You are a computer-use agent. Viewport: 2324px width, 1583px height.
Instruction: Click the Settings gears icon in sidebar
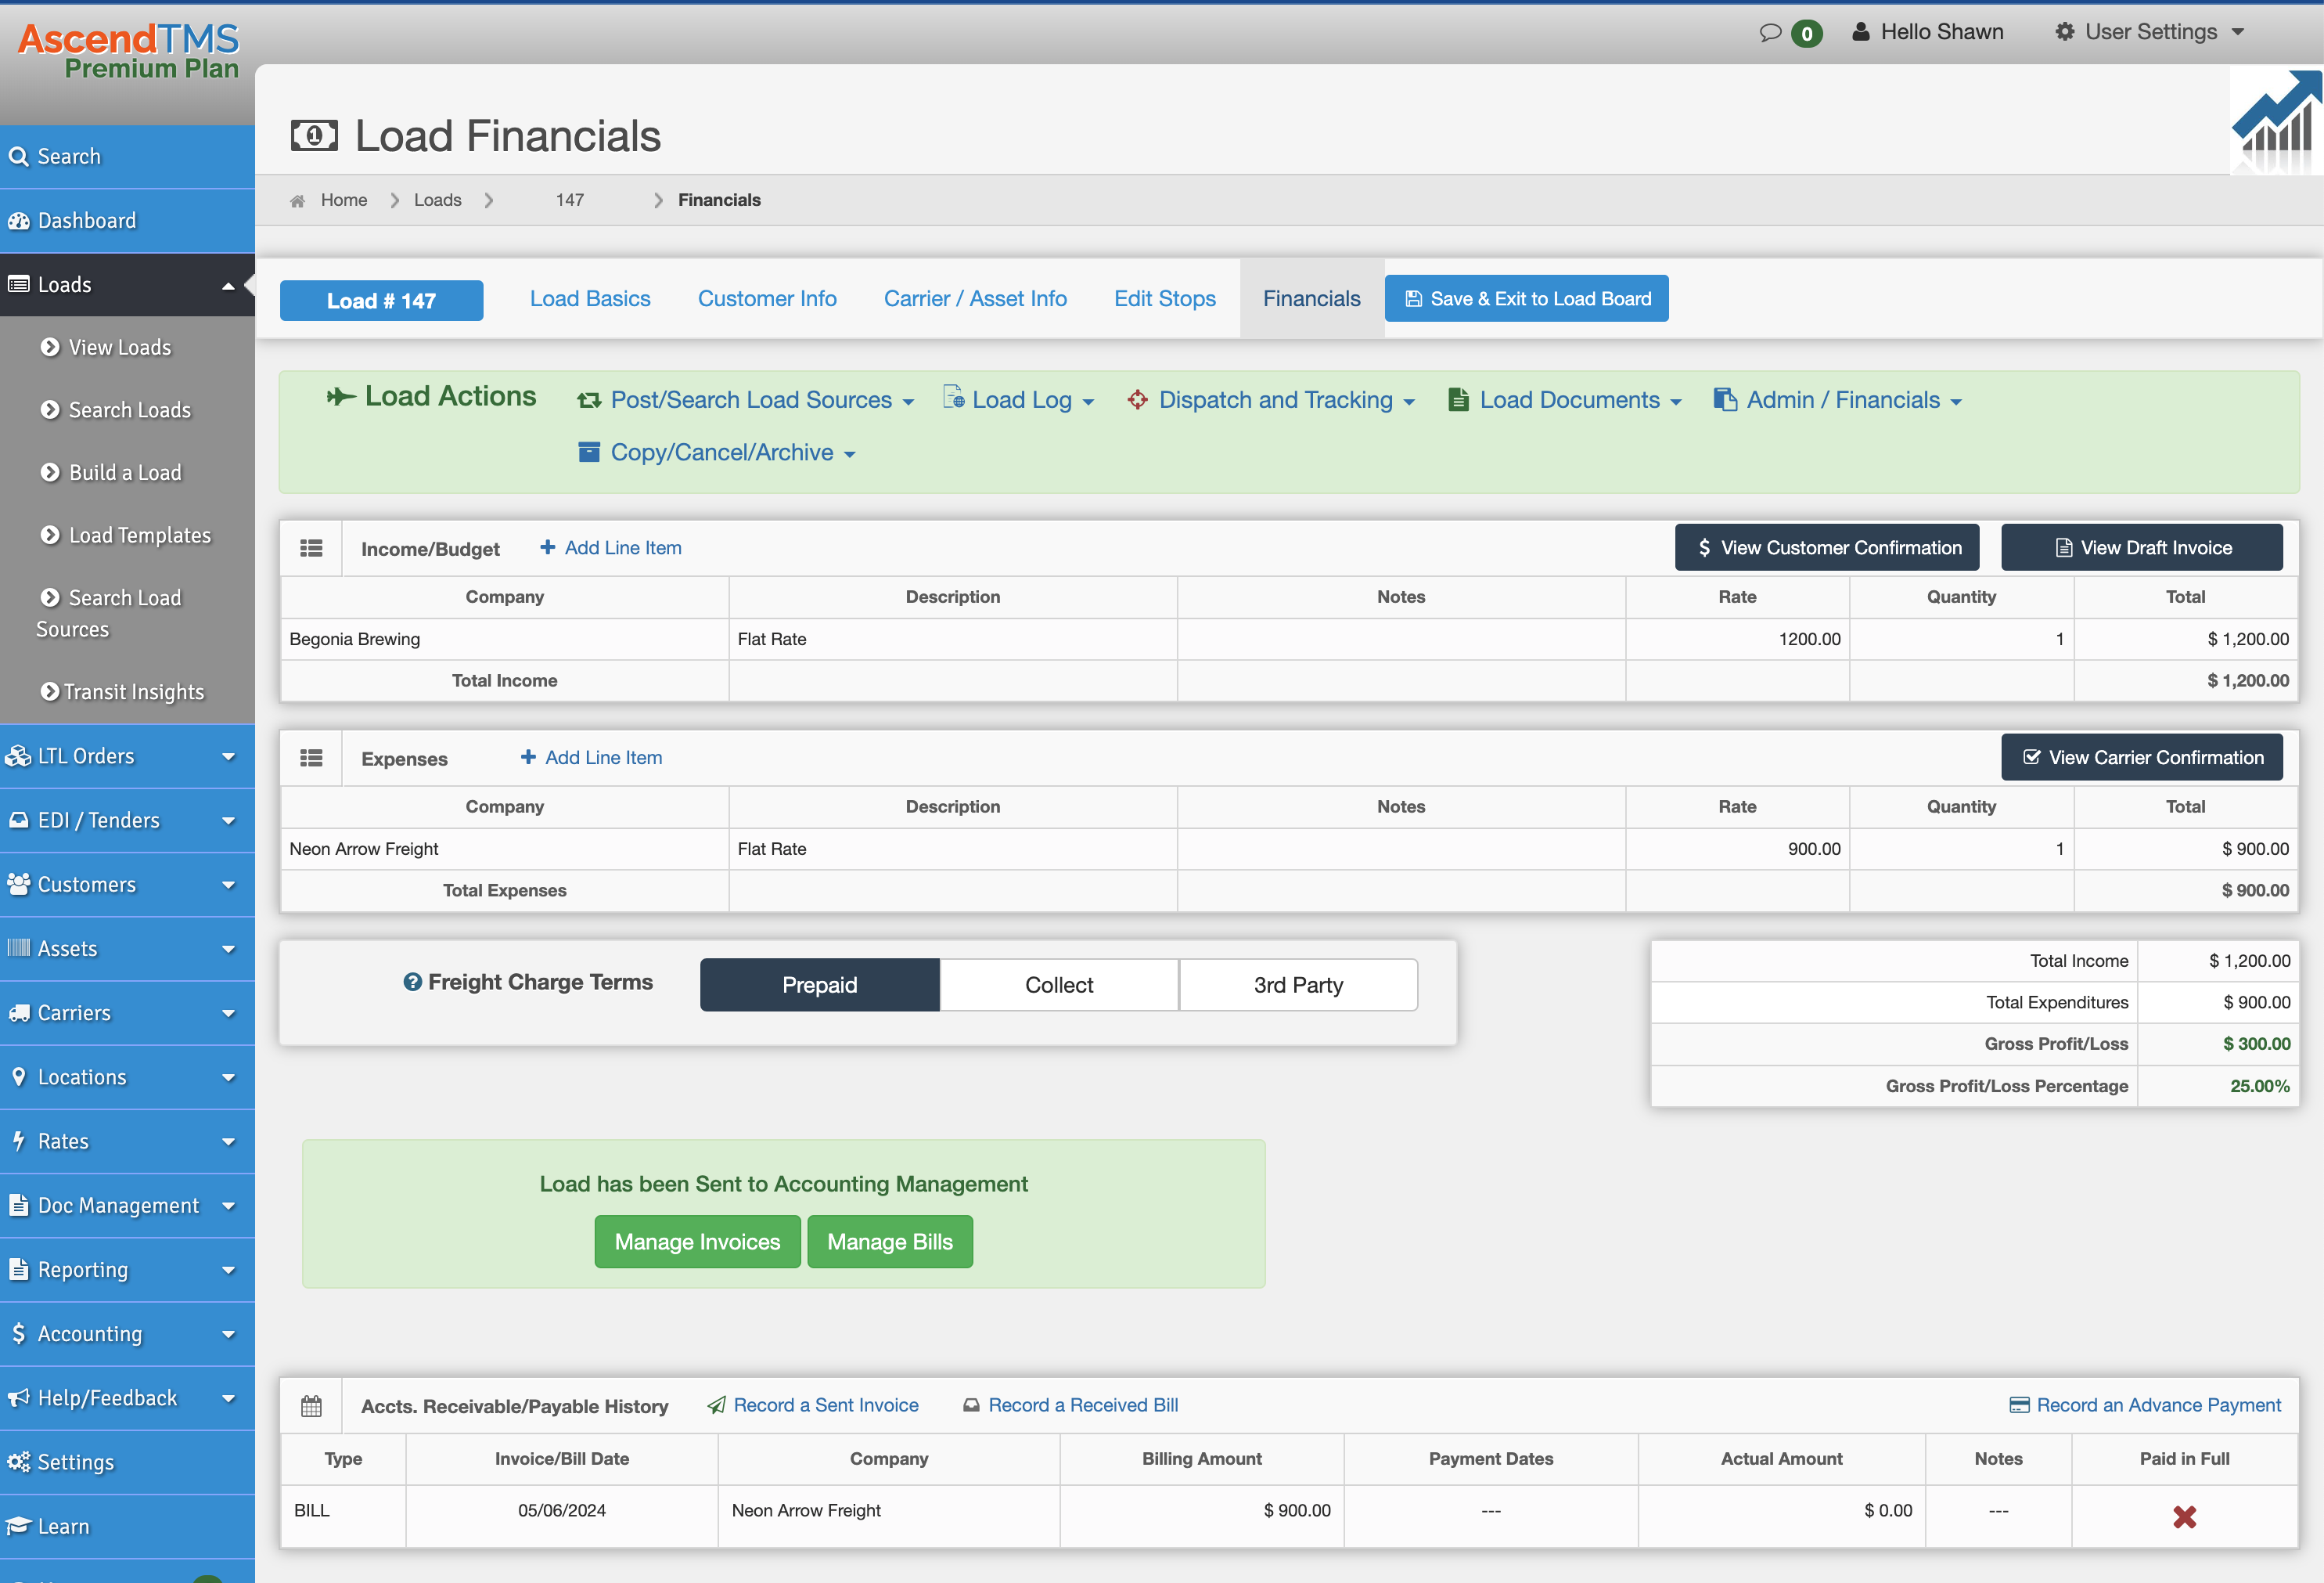point(18,1462)
